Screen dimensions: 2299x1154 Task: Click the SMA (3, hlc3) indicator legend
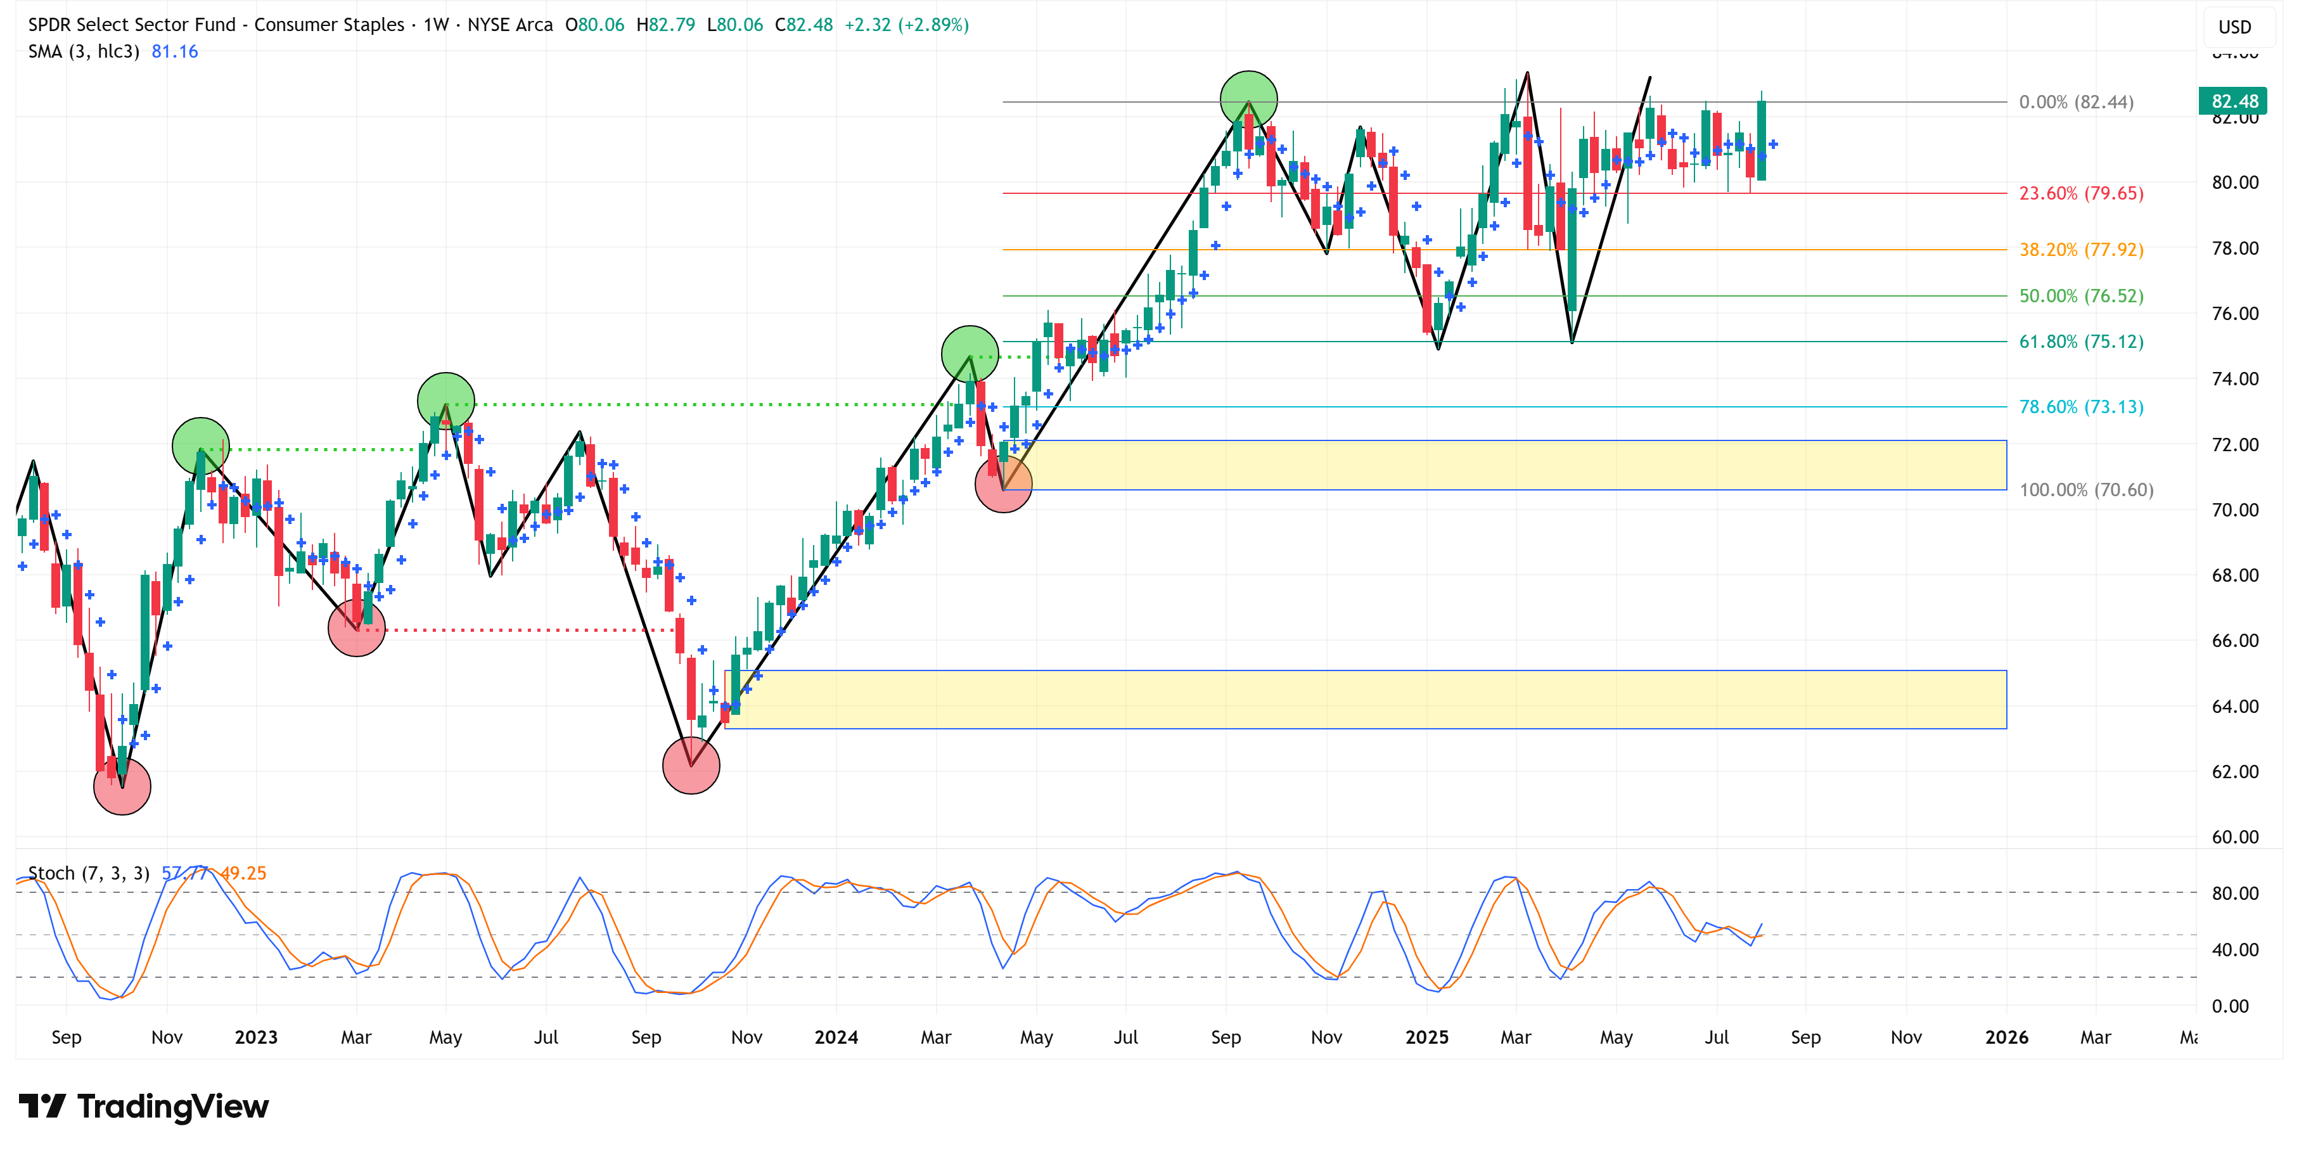point(84,52)
